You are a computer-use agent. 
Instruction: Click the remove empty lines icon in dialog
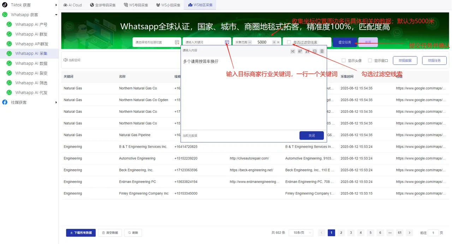315,51
